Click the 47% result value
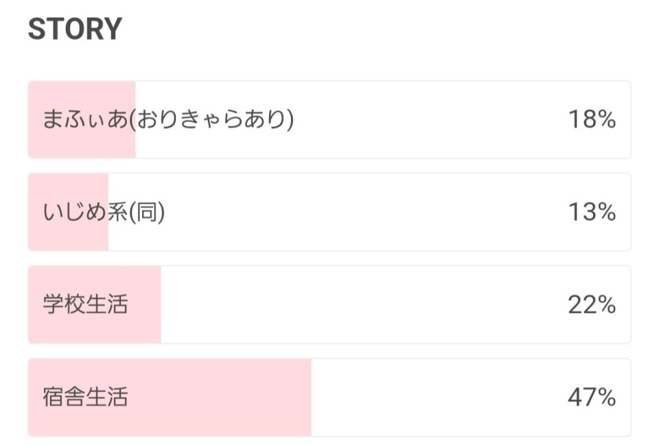The width and height of the screenshot is (659, 446). 592,397
